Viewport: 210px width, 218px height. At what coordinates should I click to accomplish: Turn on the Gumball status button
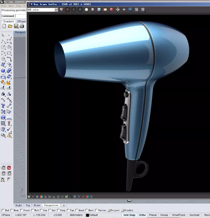point(194,215)
